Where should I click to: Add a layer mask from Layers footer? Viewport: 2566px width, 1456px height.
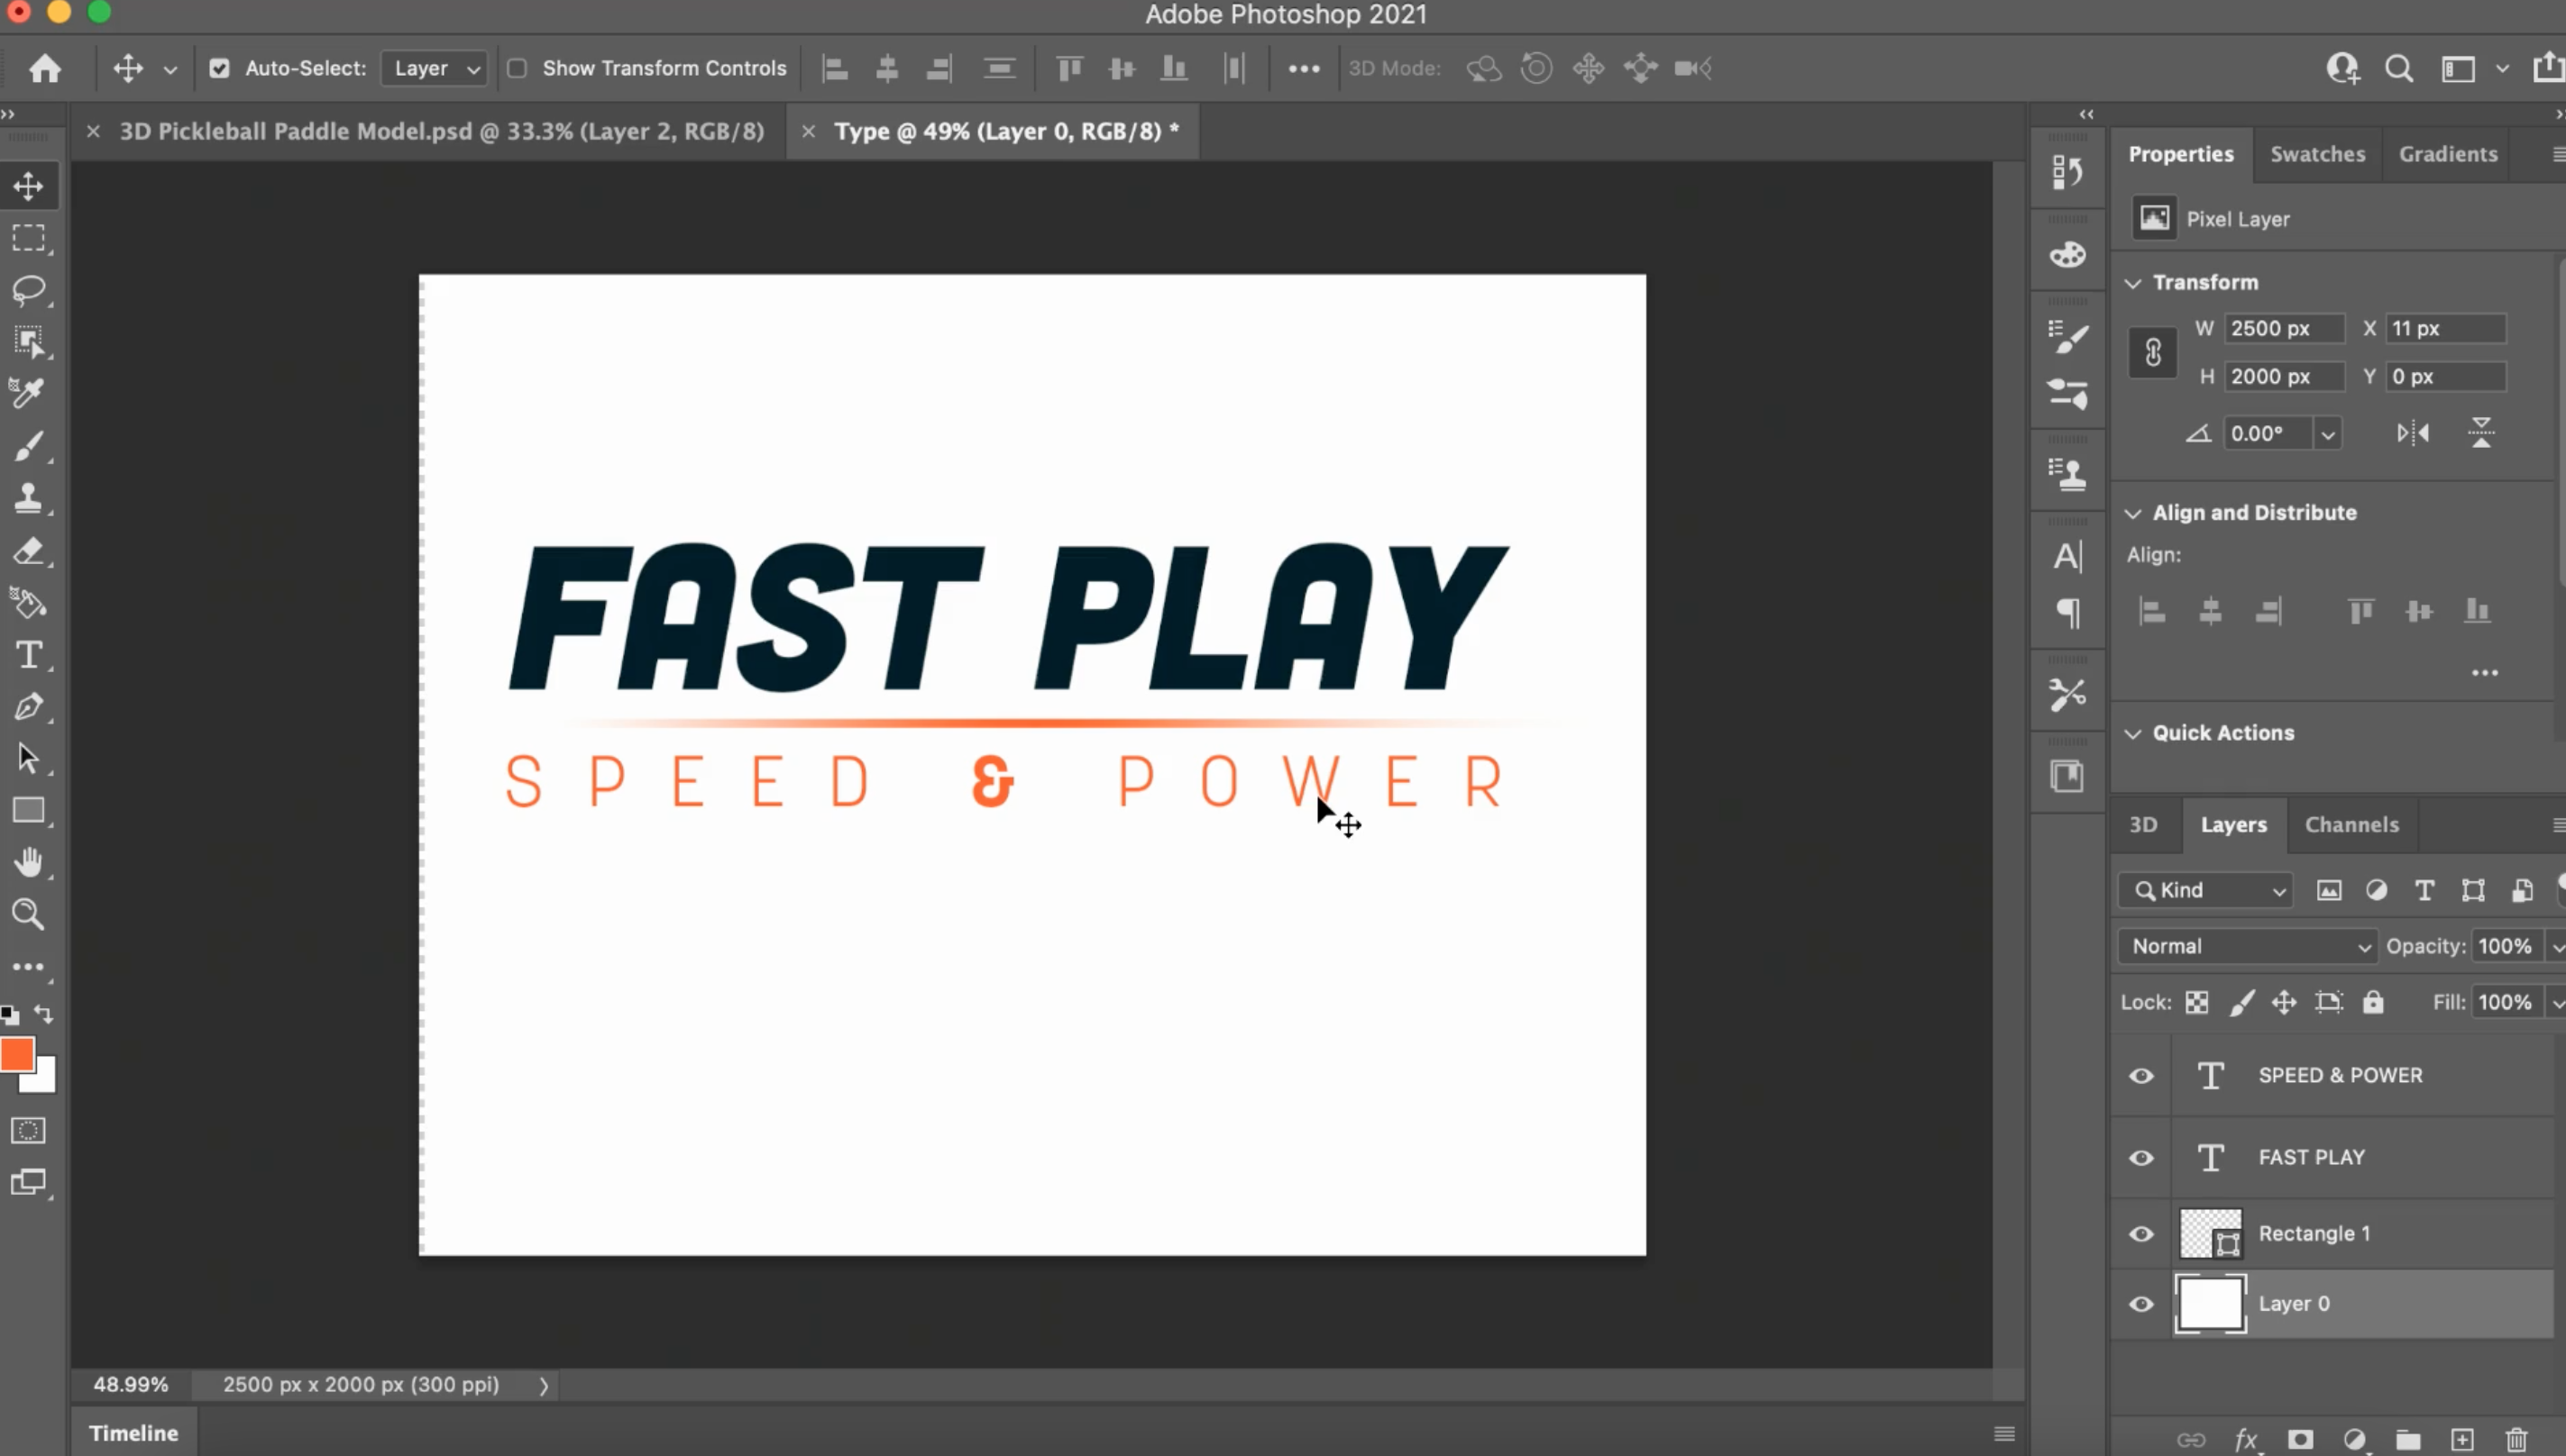(x=2300, y=1439)
